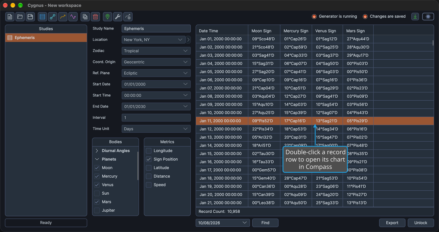Select the Ephemeris study in the list
439x232 pixels.
[46, 38]
